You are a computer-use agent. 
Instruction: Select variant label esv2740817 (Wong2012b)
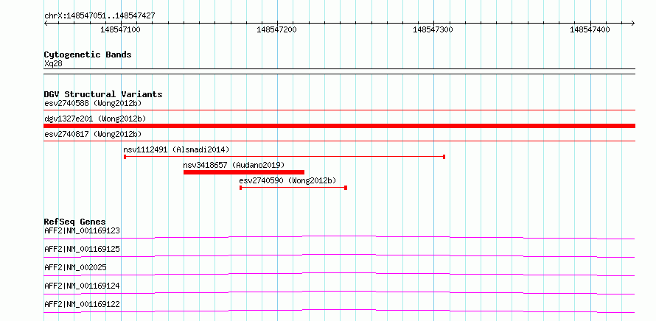pyautogui.click(x=93, y=134)
